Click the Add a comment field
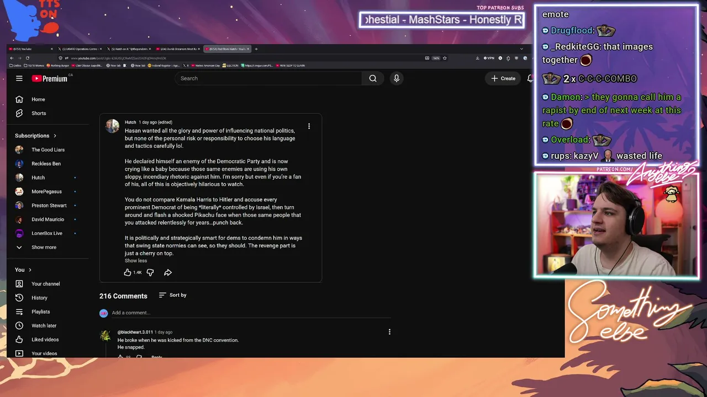 pos(251,313)
